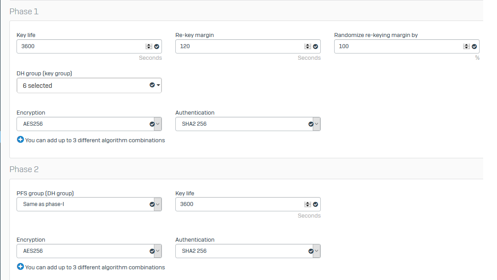
Task: Click the Phase 2 section heading
Action: [x=24, y=169]
